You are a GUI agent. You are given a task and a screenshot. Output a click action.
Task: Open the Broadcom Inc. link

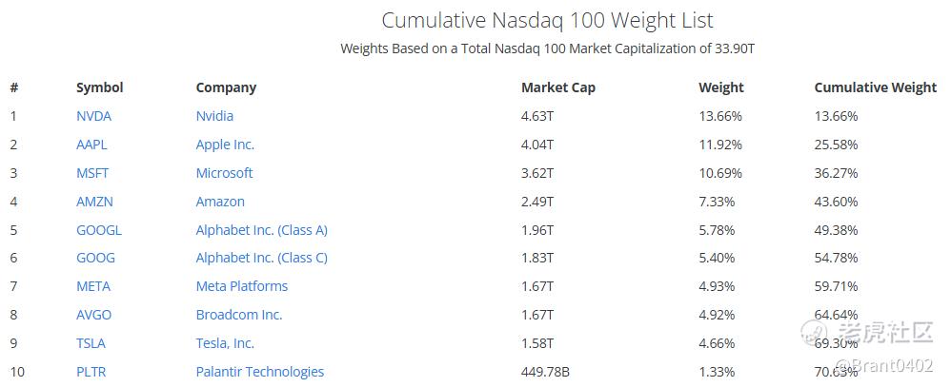pos(239,315)
